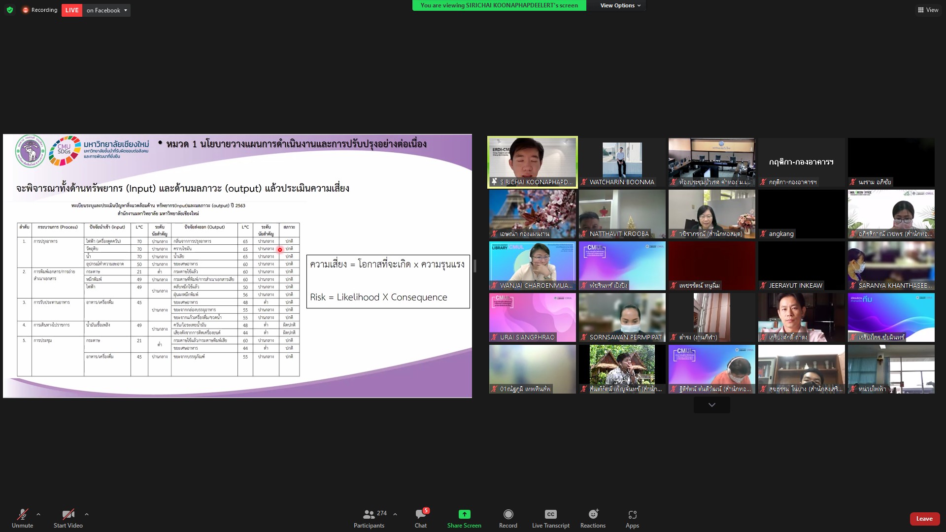Screen dimensions: 946x532
Task: Unmute the microphone
Action: point(23,515)
